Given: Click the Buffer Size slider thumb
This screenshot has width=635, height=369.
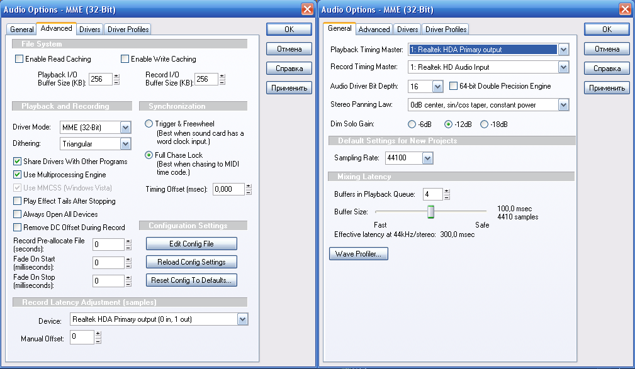Looking at the screenshot, I should coord(431,212).
